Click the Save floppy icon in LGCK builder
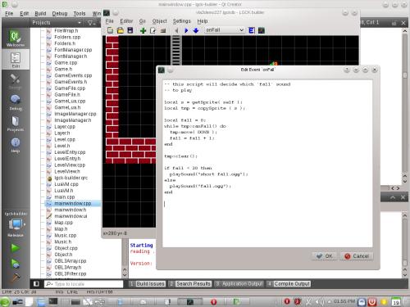Image resolution: width=410 pixels, height=307 pixels. tap(130, 30)
